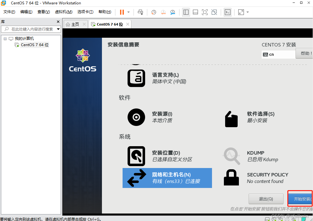
Task: Take a snapshot of the virtual machine
Action: (154, 12)
